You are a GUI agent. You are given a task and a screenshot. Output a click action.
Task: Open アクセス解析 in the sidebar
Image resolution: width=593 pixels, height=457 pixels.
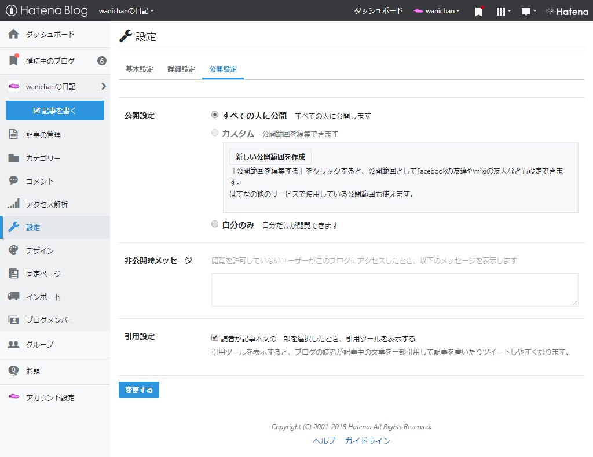55,204
